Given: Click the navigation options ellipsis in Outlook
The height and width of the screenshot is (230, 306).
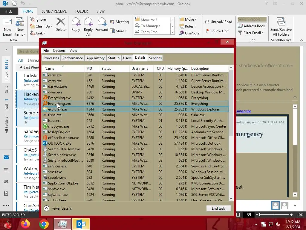Looking at the screenshot, I should [6, 205].
